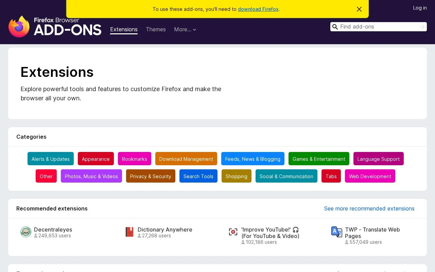Open the Web Development category
The image size is (435, 272).
coord(370,176)
